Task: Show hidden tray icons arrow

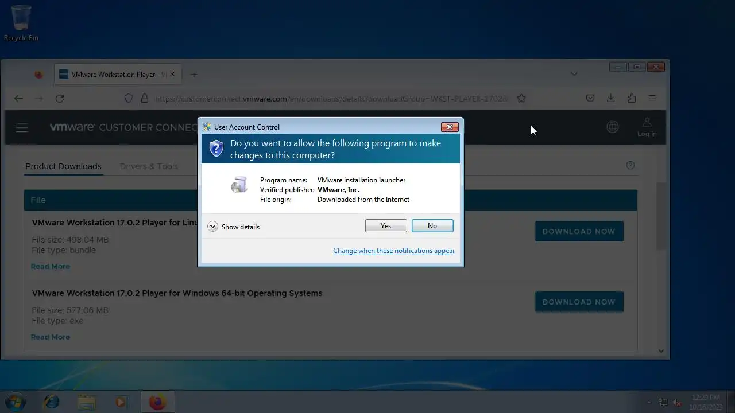Action: (x=649, y=402)
